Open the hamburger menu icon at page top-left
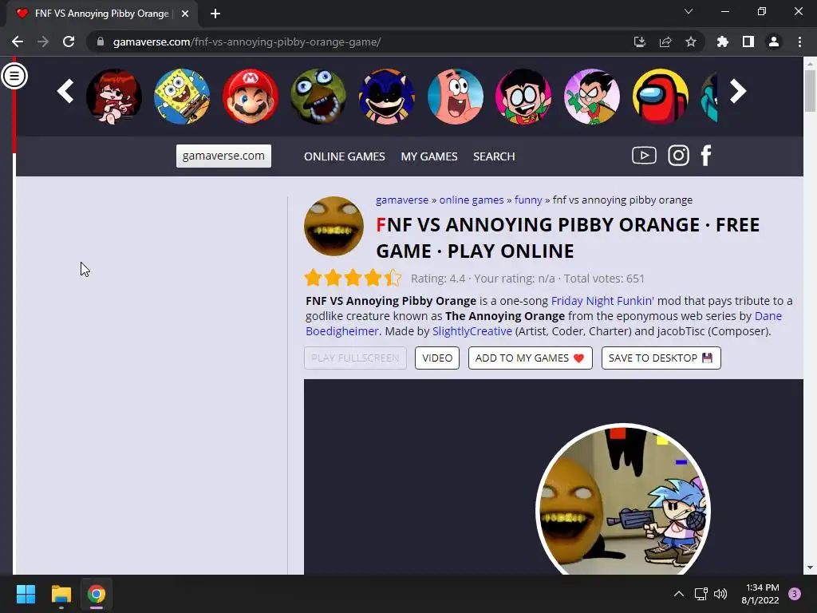817x613 pixels. pyautogui.click(x=14, y=76)
